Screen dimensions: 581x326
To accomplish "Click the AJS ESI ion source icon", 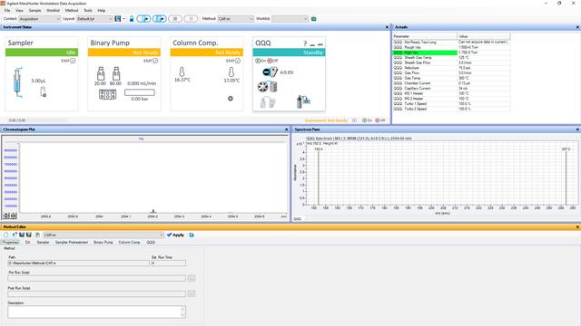I will [x=270, y=72].
